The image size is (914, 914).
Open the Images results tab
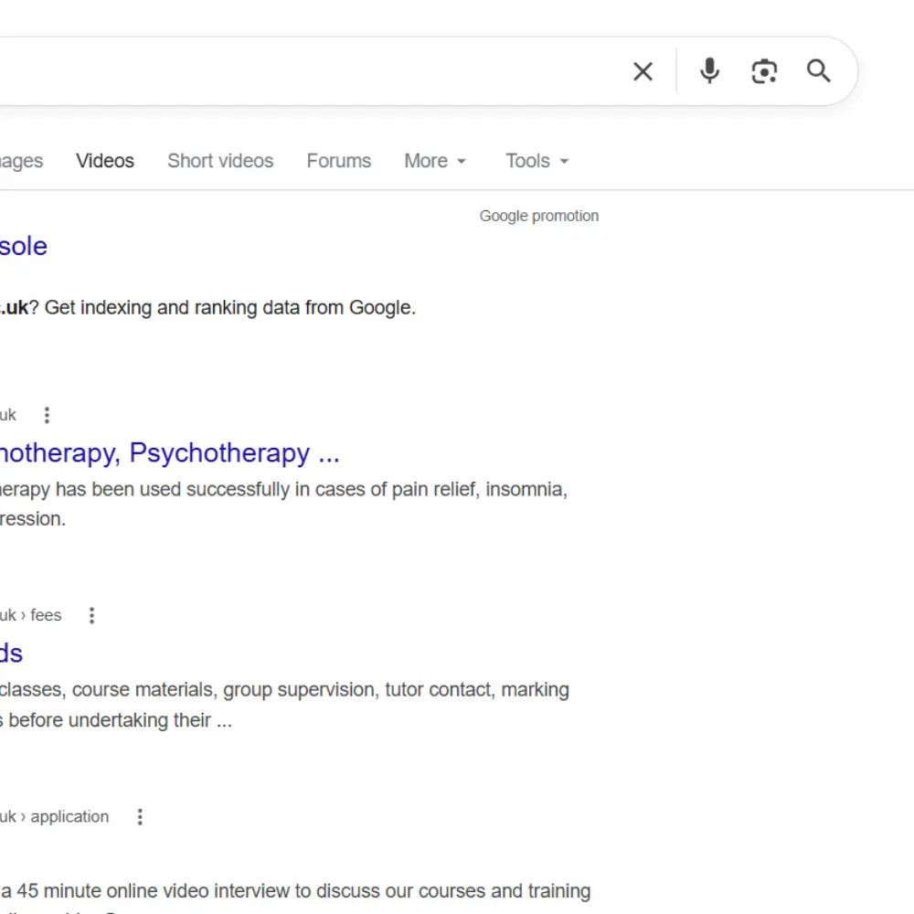tap(22, 161)
